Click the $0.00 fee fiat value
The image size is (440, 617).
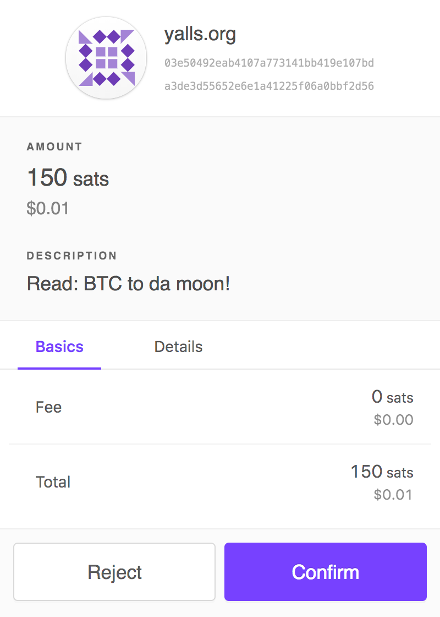point(393,420)
